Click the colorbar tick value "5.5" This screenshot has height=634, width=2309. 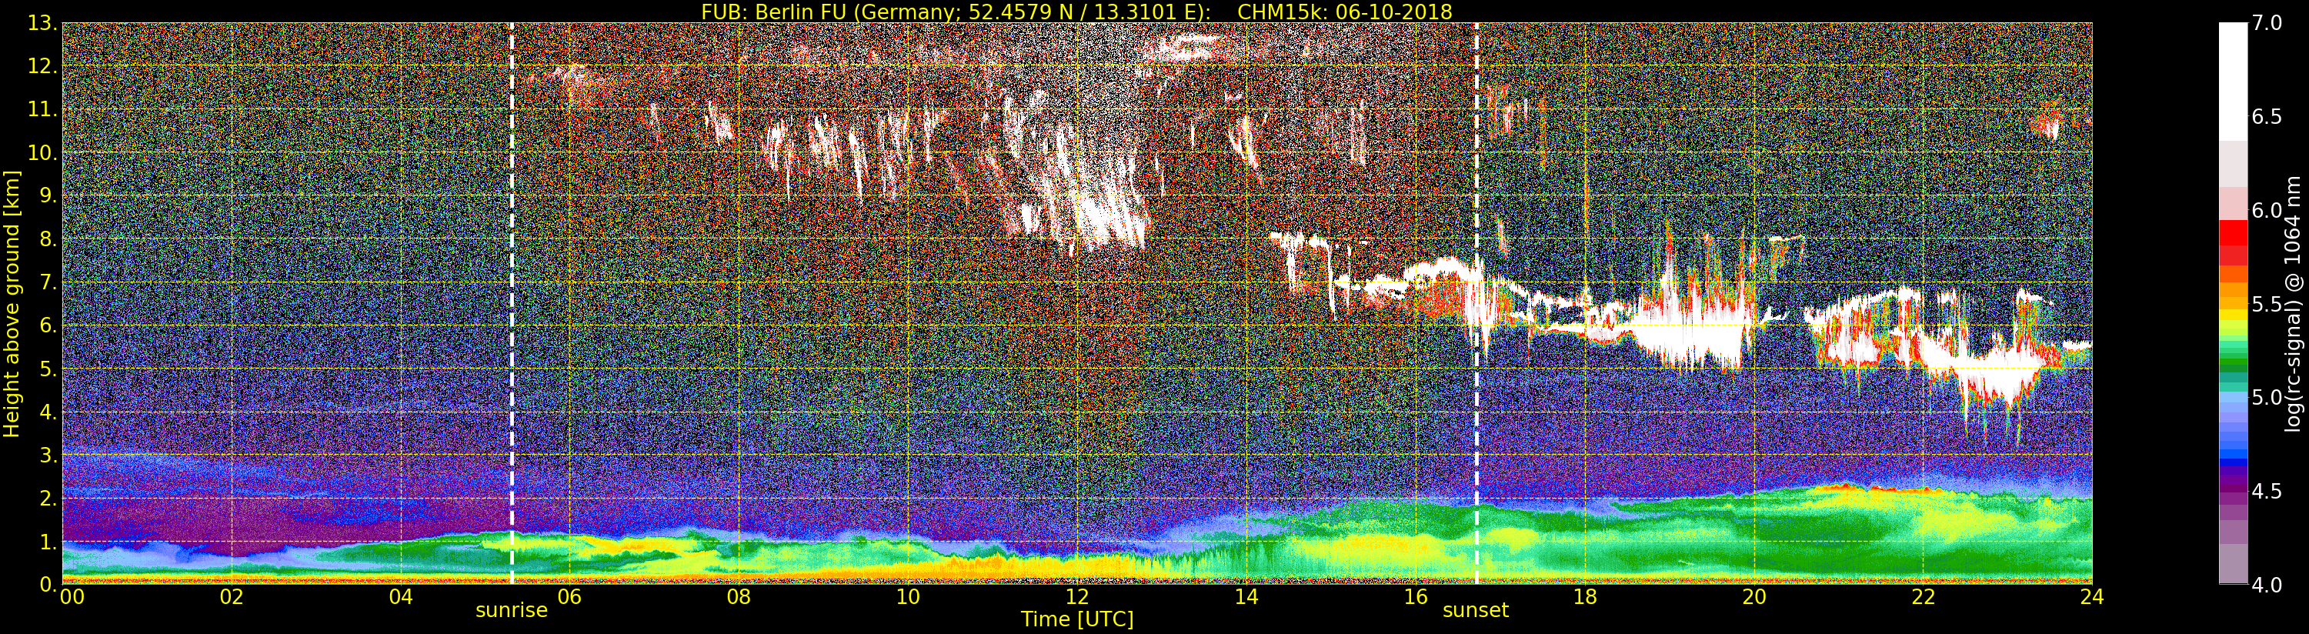(x=2267, y=304)
